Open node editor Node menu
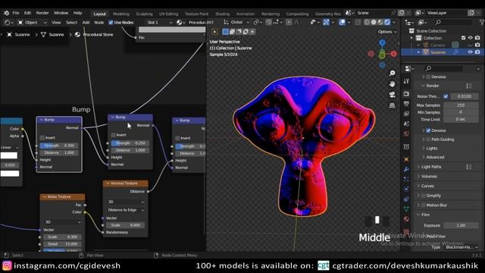Image resolution: width=485 pixels, height=273 pixels. [99, 22]
